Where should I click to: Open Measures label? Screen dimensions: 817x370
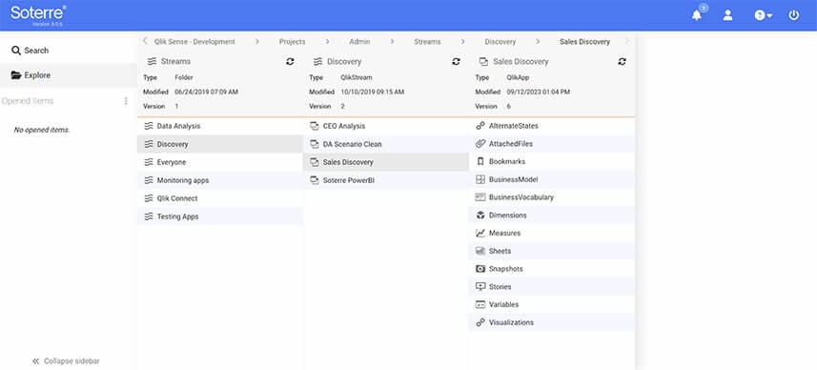coord(504,233)
